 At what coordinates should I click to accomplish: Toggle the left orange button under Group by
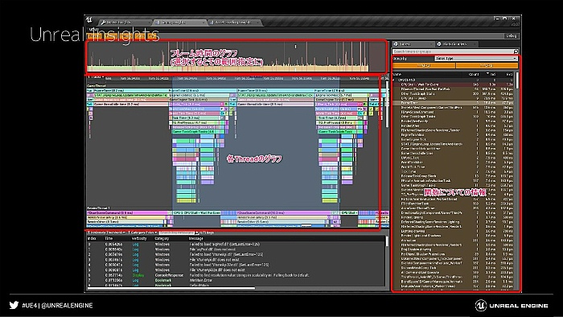click(x=424, y=65)
